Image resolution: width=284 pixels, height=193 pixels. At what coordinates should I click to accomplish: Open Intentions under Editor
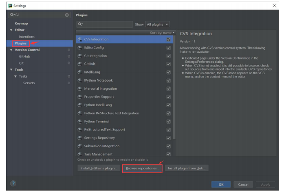pyautogui.click(x=26, y=37)
